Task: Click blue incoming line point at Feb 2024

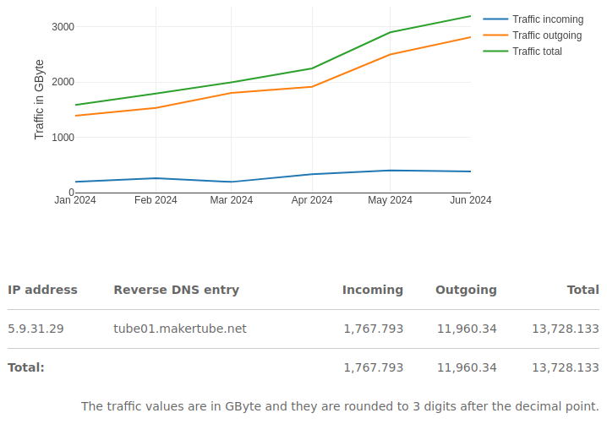Action: tap(156, 178)
